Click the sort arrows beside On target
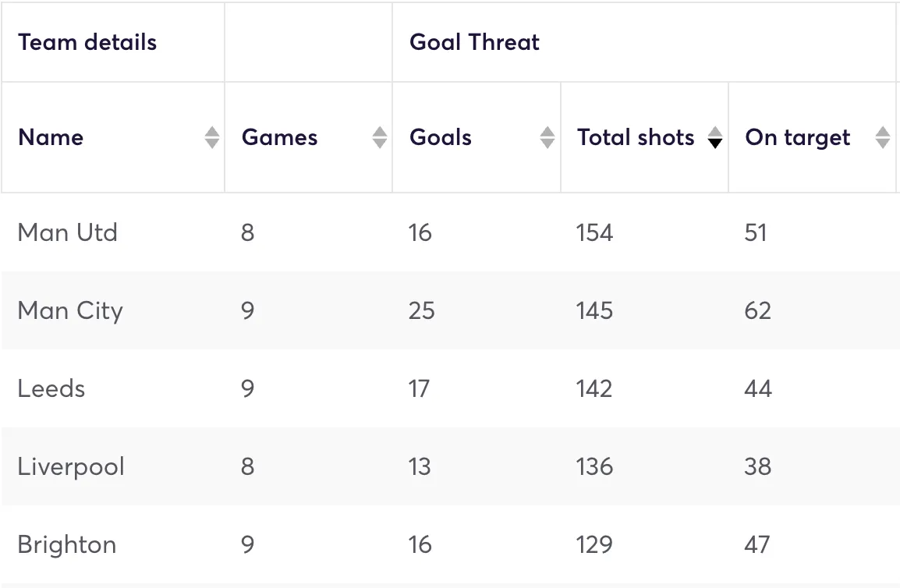Screen dimensions: 900x588 [883, 138]
